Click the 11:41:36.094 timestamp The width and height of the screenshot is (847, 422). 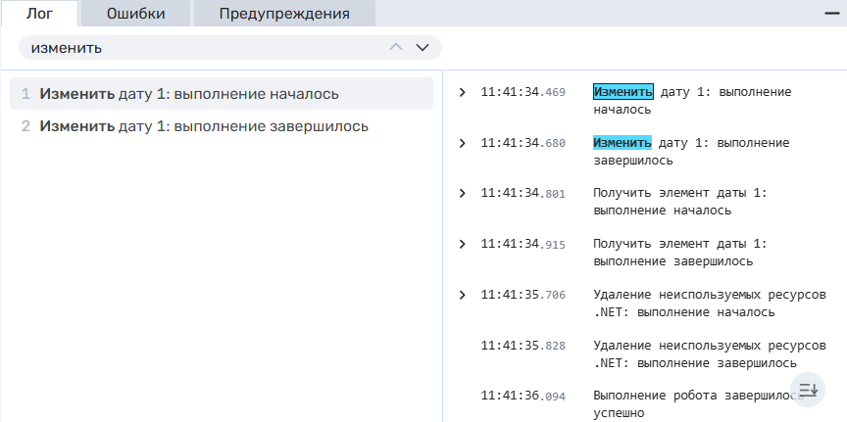(x=523, y=397)
